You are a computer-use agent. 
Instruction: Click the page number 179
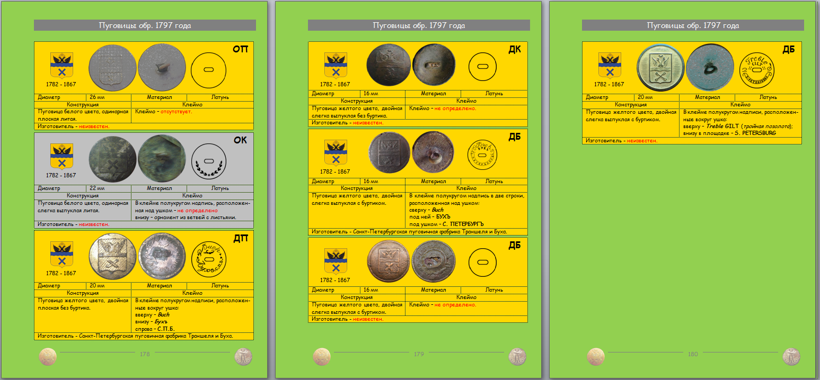click(419, 355)
